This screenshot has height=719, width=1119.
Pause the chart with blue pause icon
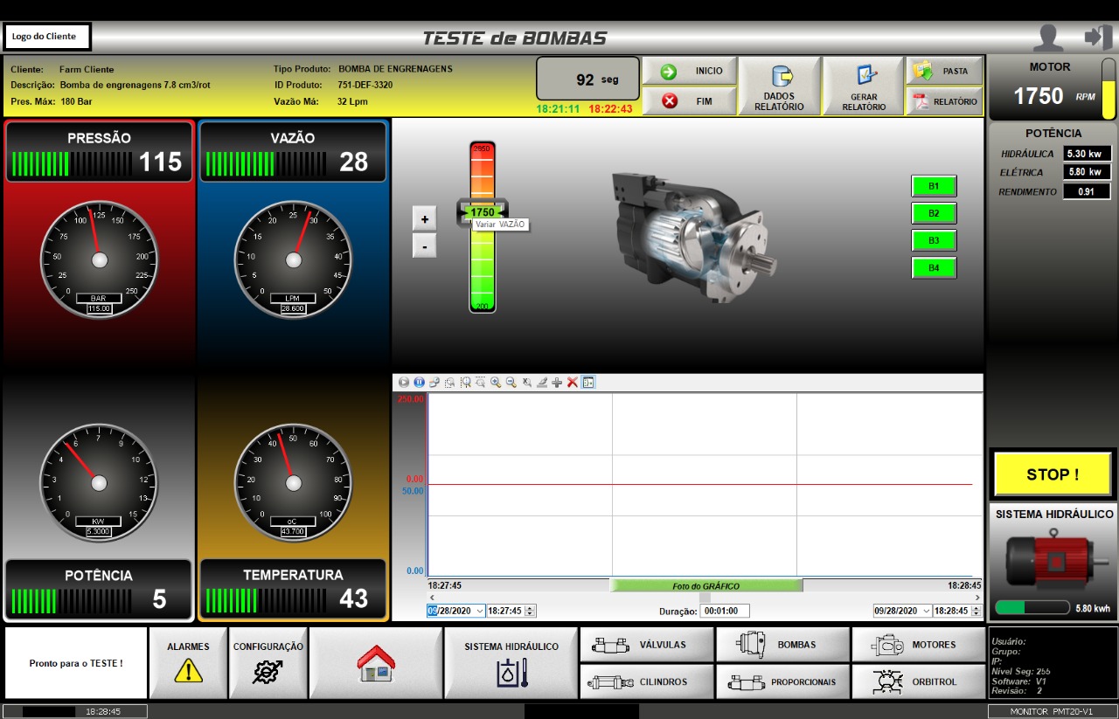pyautogui.click(x=419, y=382)
